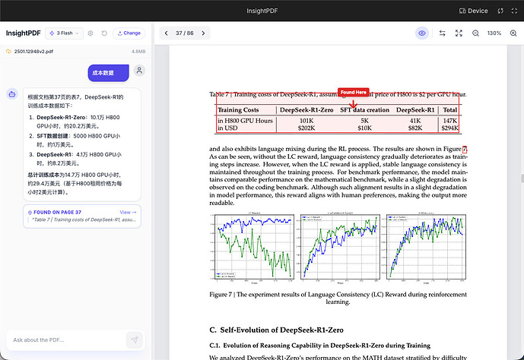The image size is (524, 360).
Task: Open the FOUND ON PAGE 37 citation card
Action: pyautogui.click(x=82, y=216)
